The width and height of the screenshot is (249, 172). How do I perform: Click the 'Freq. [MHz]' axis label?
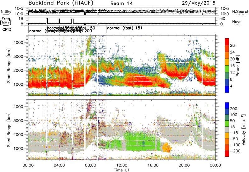(6, 21)
